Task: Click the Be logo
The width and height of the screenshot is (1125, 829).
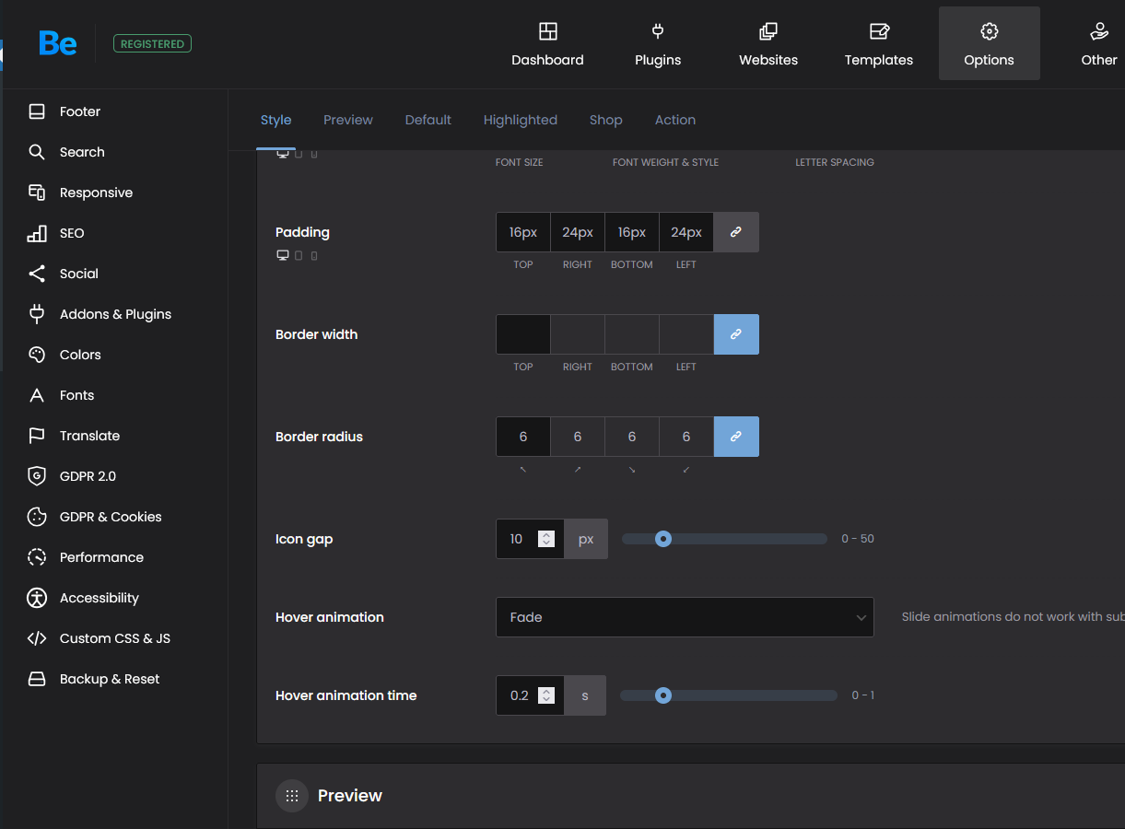Action: pyautogui.click(x=57, y=43)
